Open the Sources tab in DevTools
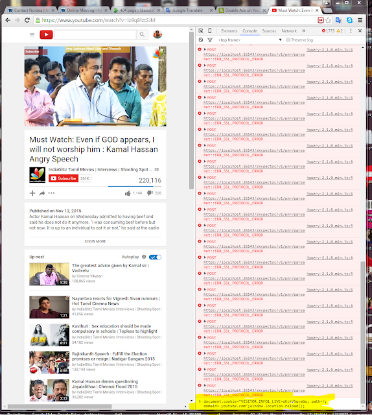372x415 pixels. [269, 31]
